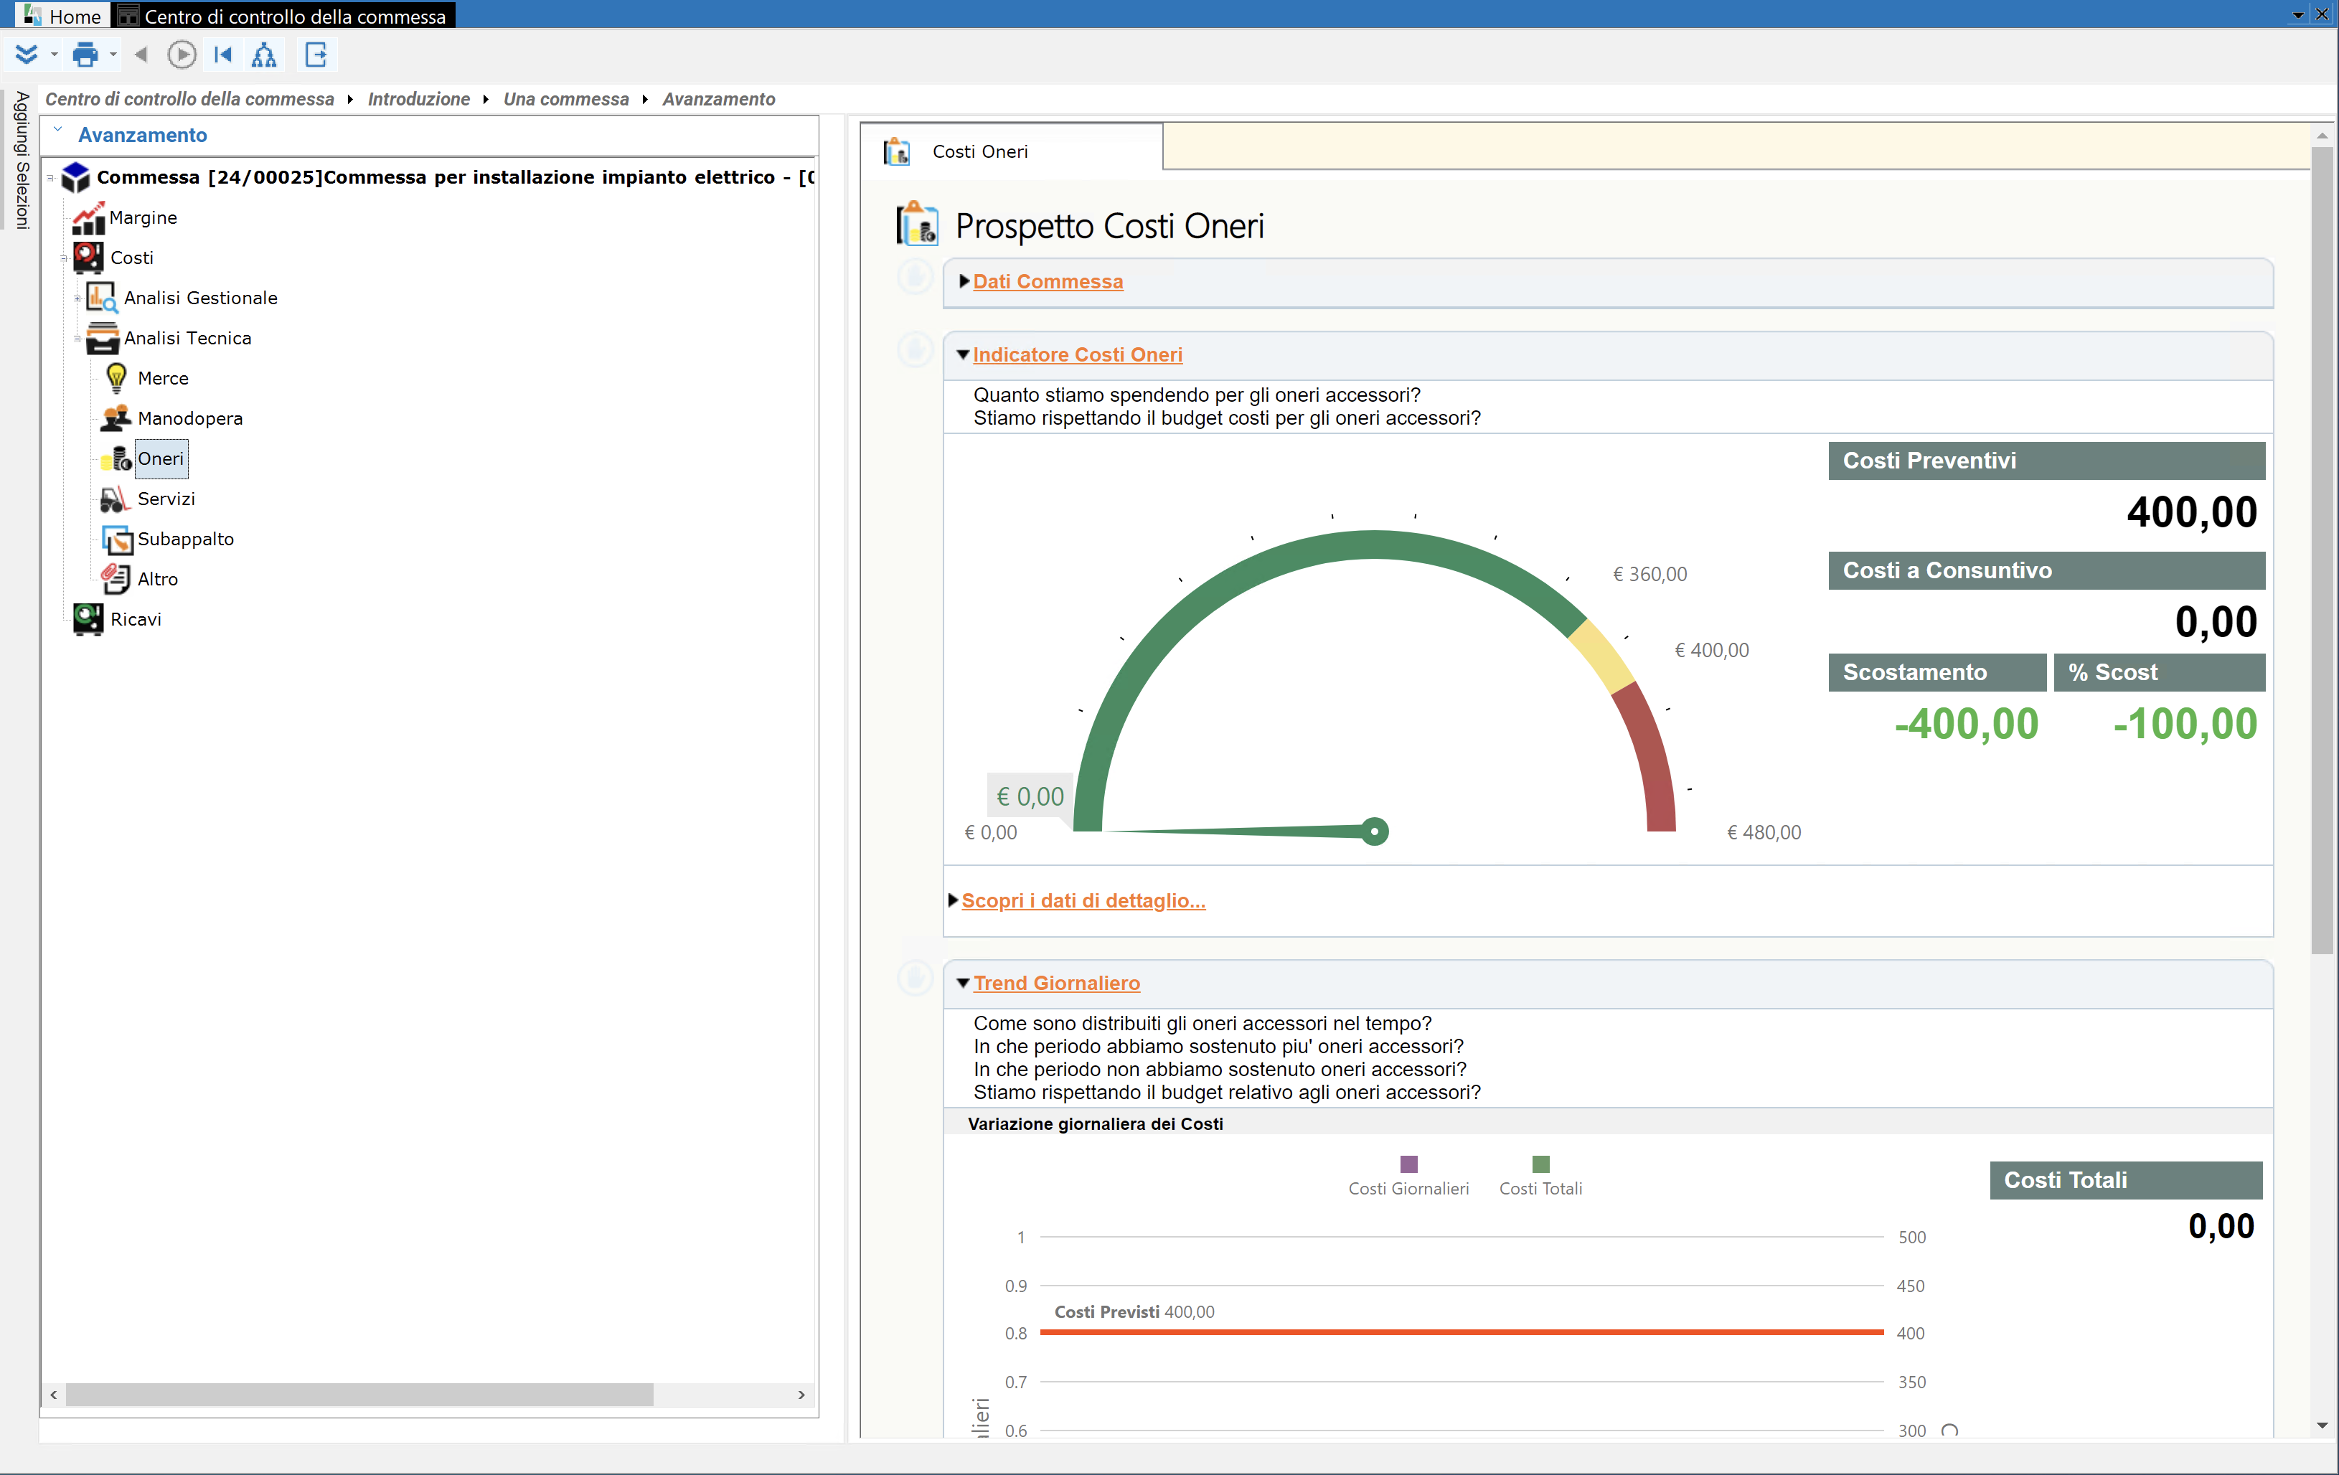Image resolution: width=2339 pixels, height=1475 pixels.
Task: Select Subappalto in the tree
Action: (x=186, y=539)
